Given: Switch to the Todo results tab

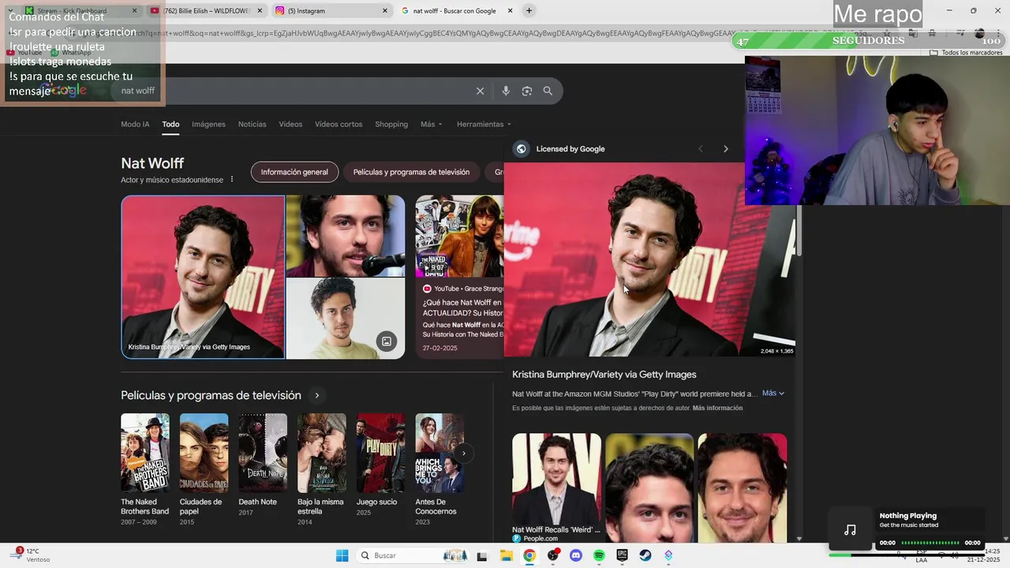Looking at the screenshot, I should [170, 124].
